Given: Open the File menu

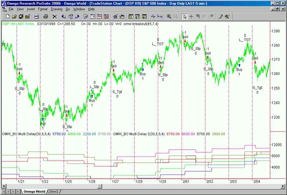Looking at the screenshot, I should click(x=11, y=9).
